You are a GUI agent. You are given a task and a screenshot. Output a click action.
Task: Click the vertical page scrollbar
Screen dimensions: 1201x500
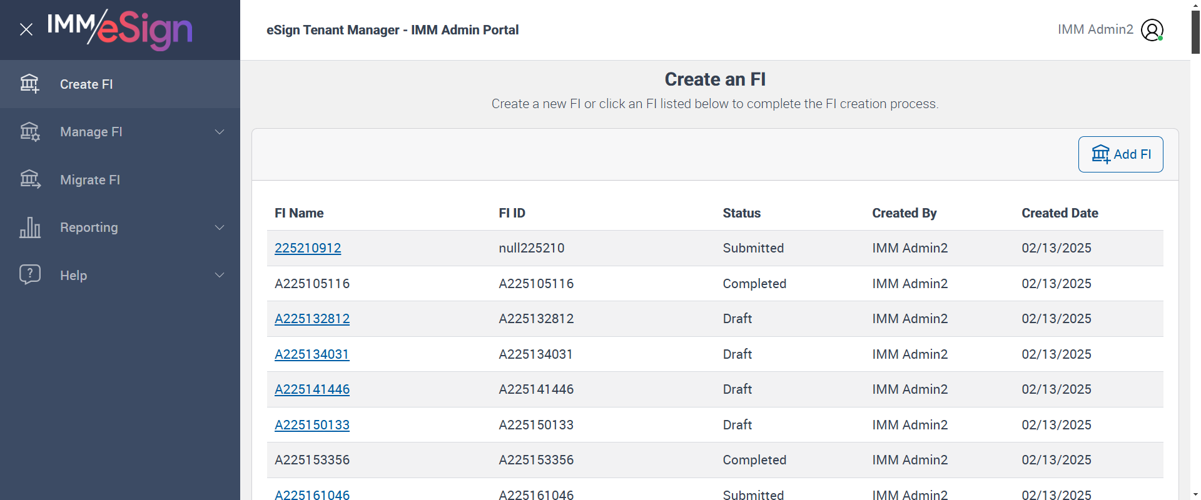pos(1195,31)
